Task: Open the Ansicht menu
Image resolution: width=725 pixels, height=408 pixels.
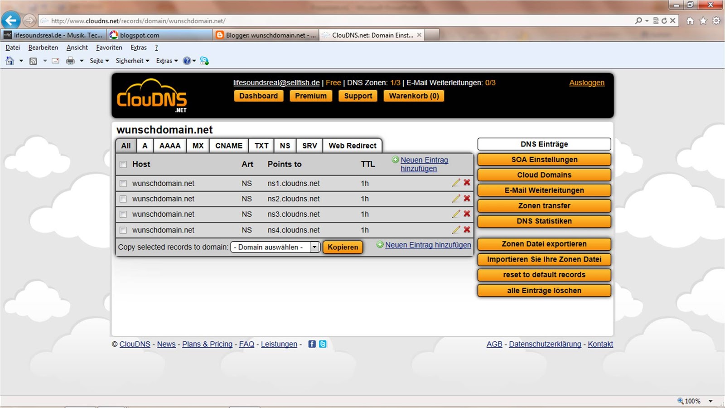Action: pyautogui.click(x=77, y=48)
